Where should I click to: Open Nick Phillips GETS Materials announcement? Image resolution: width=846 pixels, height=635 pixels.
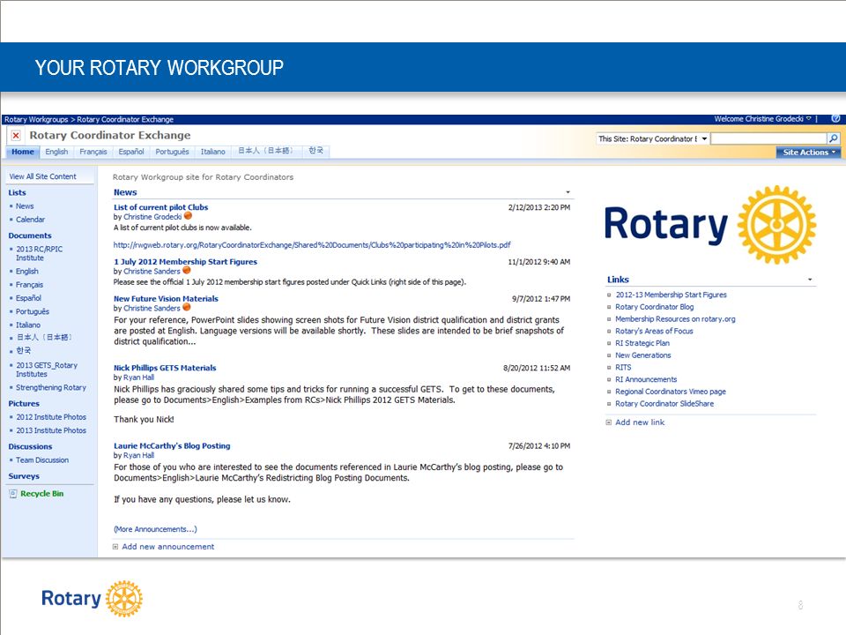[x=165, y=368]
